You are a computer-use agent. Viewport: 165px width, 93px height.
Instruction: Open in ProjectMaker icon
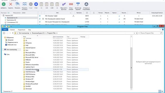pos(86,4)
